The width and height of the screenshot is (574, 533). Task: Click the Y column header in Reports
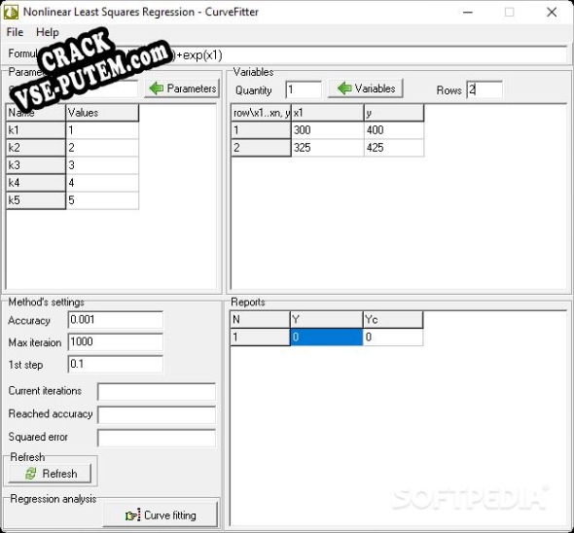coord(326,319)
